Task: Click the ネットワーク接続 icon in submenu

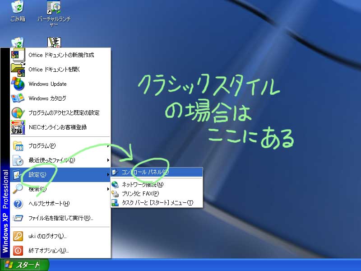Action: 116,185
